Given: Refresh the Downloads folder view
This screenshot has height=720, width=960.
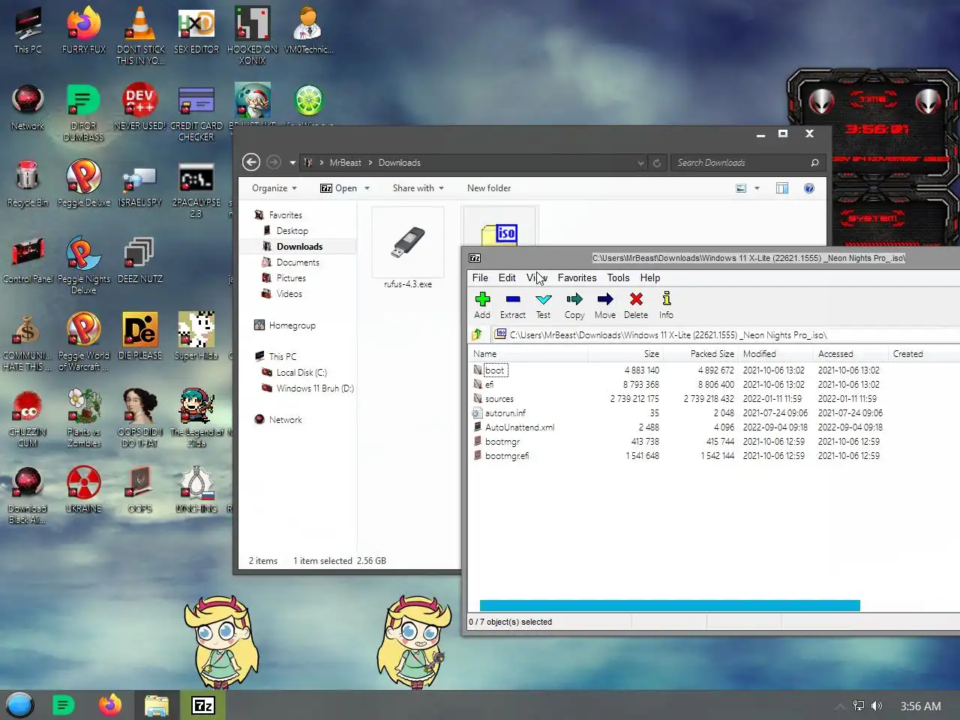Looking at the screenshot, I should click(x=657, y=163).
